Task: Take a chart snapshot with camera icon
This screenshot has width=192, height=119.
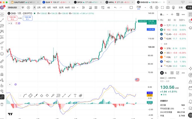Action: (168, 8)
